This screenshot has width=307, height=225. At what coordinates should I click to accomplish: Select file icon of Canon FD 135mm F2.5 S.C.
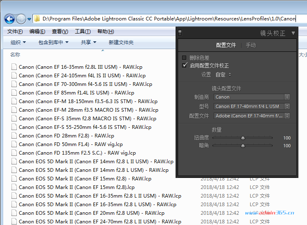pos(14,153)
